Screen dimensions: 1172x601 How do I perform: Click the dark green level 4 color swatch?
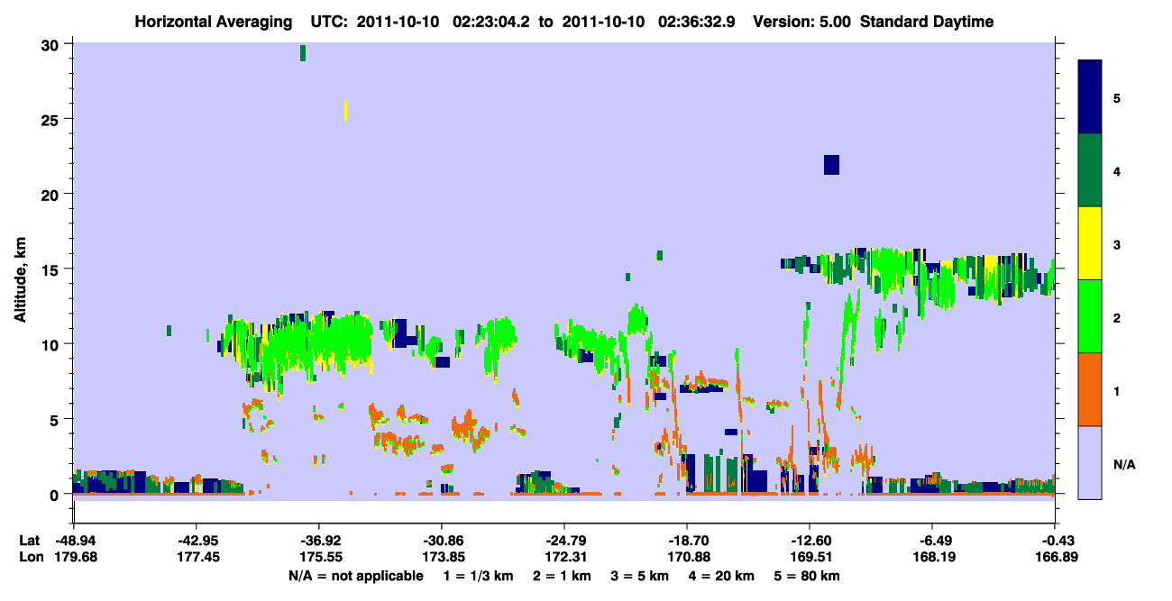coord(1090,170)
